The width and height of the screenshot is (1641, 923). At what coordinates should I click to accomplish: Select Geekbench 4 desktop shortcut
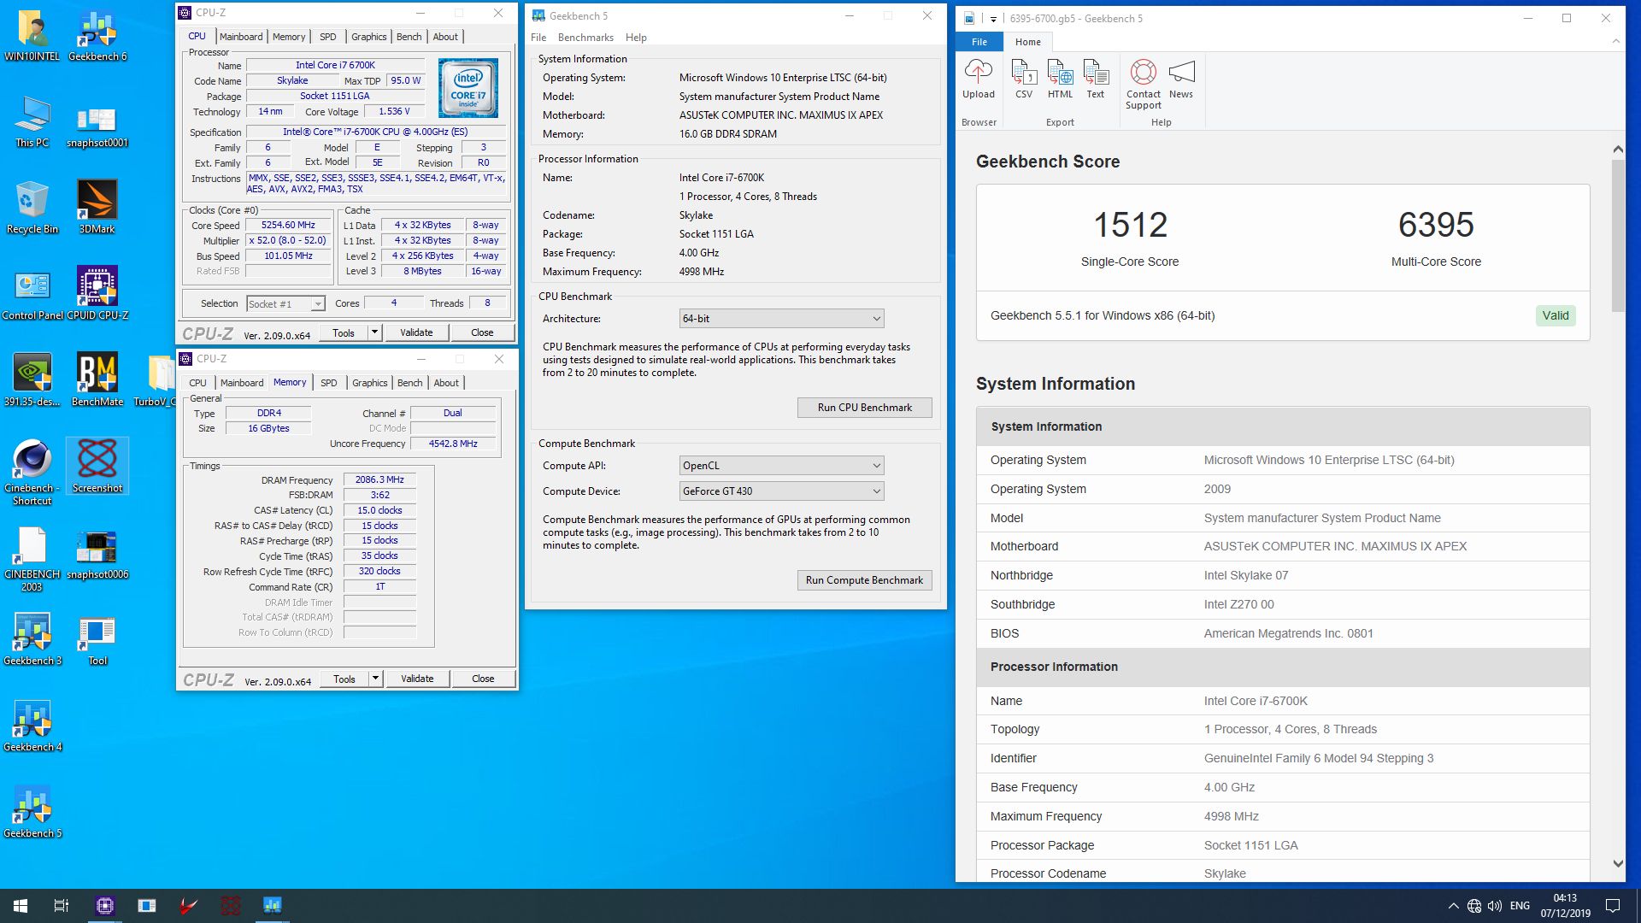click(x=32, y=726)
